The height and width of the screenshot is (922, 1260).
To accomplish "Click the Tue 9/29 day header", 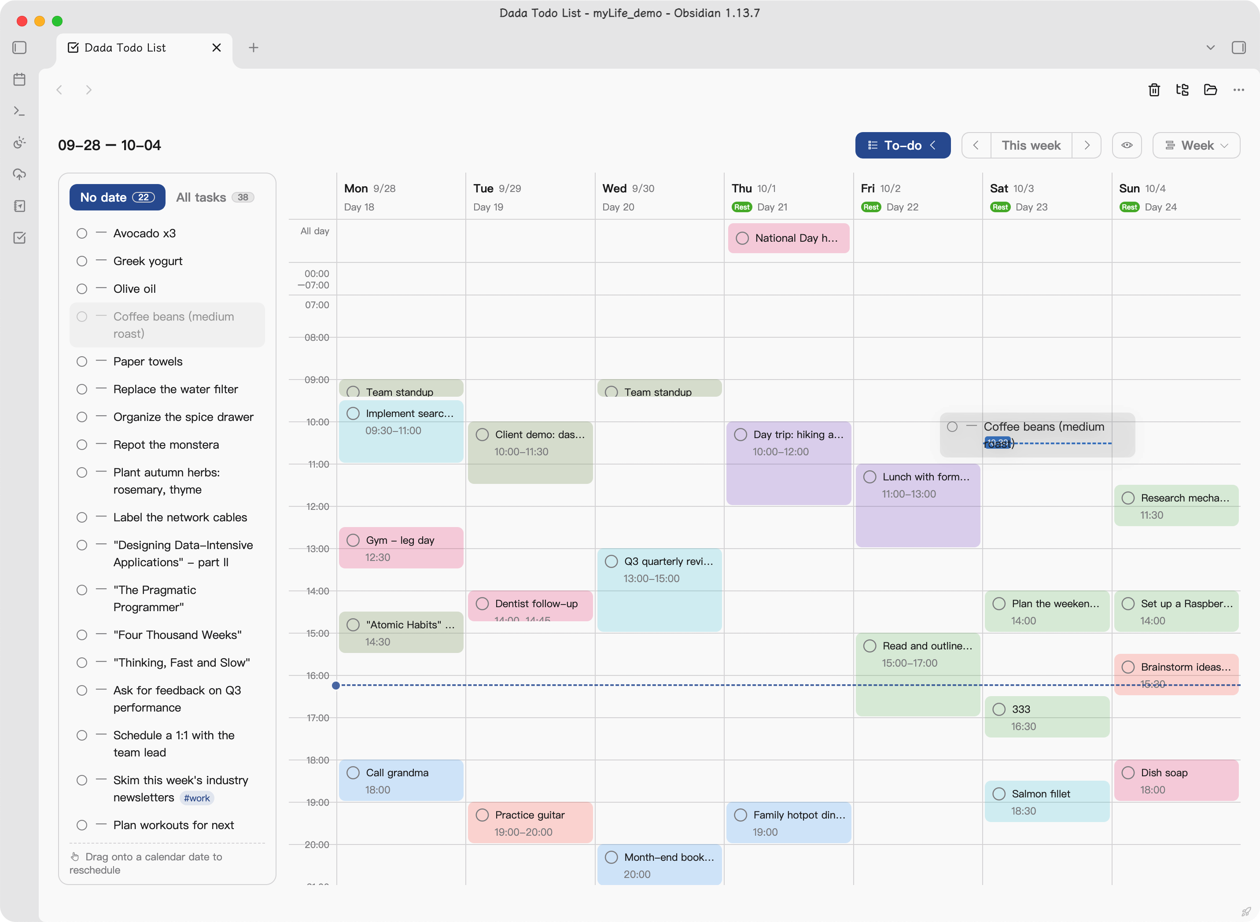I will [x=530, y=197].
